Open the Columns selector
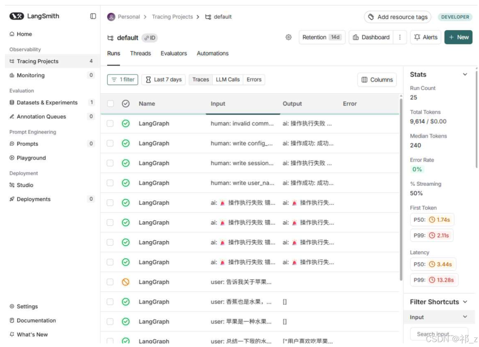This screenshot has width=479, height=347. (377, 80)
